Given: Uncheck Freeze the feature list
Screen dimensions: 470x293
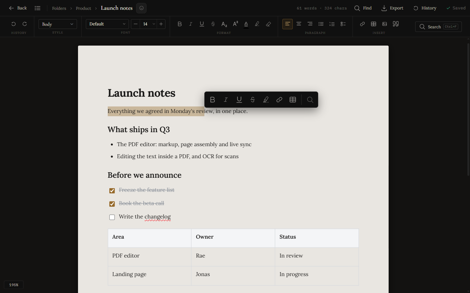Looking at the screenshot, I should 112,190.
